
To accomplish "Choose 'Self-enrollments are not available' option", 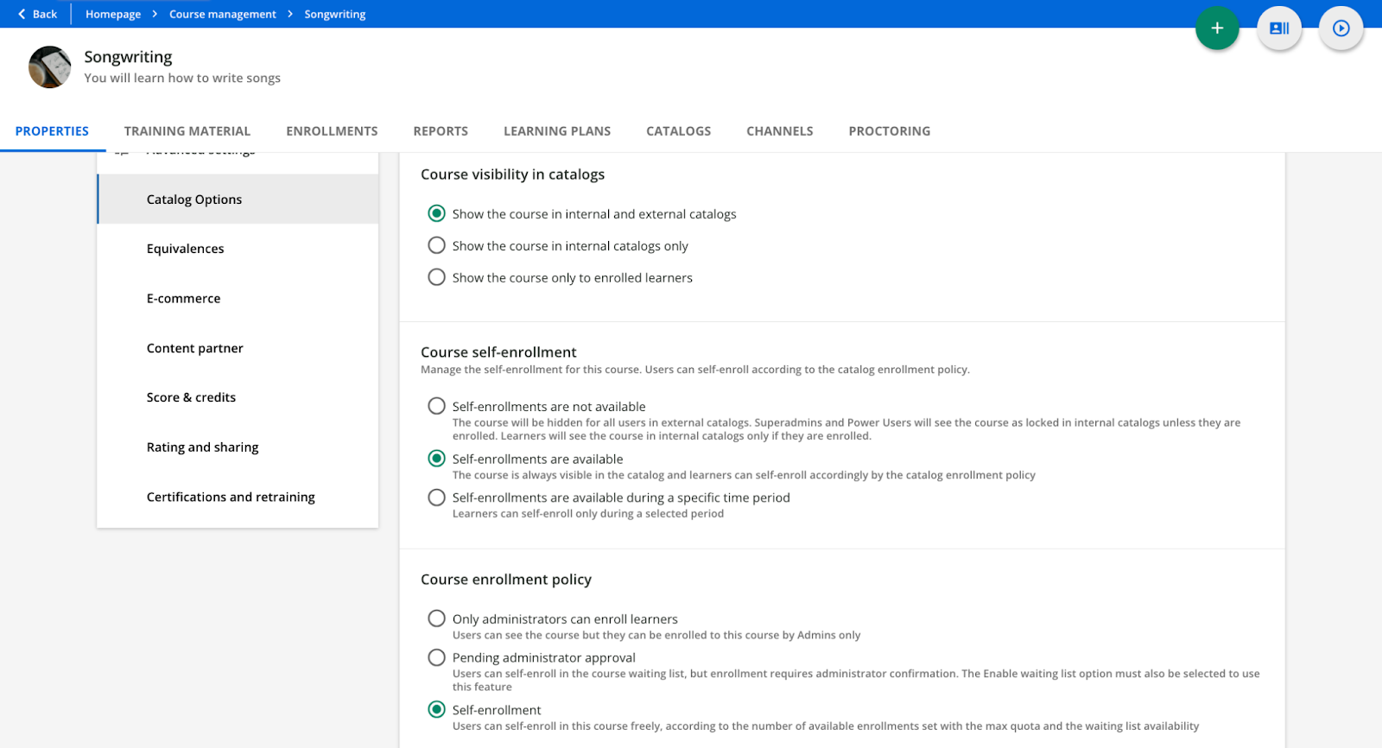I will pyautogui.click(x=437, y=406).
